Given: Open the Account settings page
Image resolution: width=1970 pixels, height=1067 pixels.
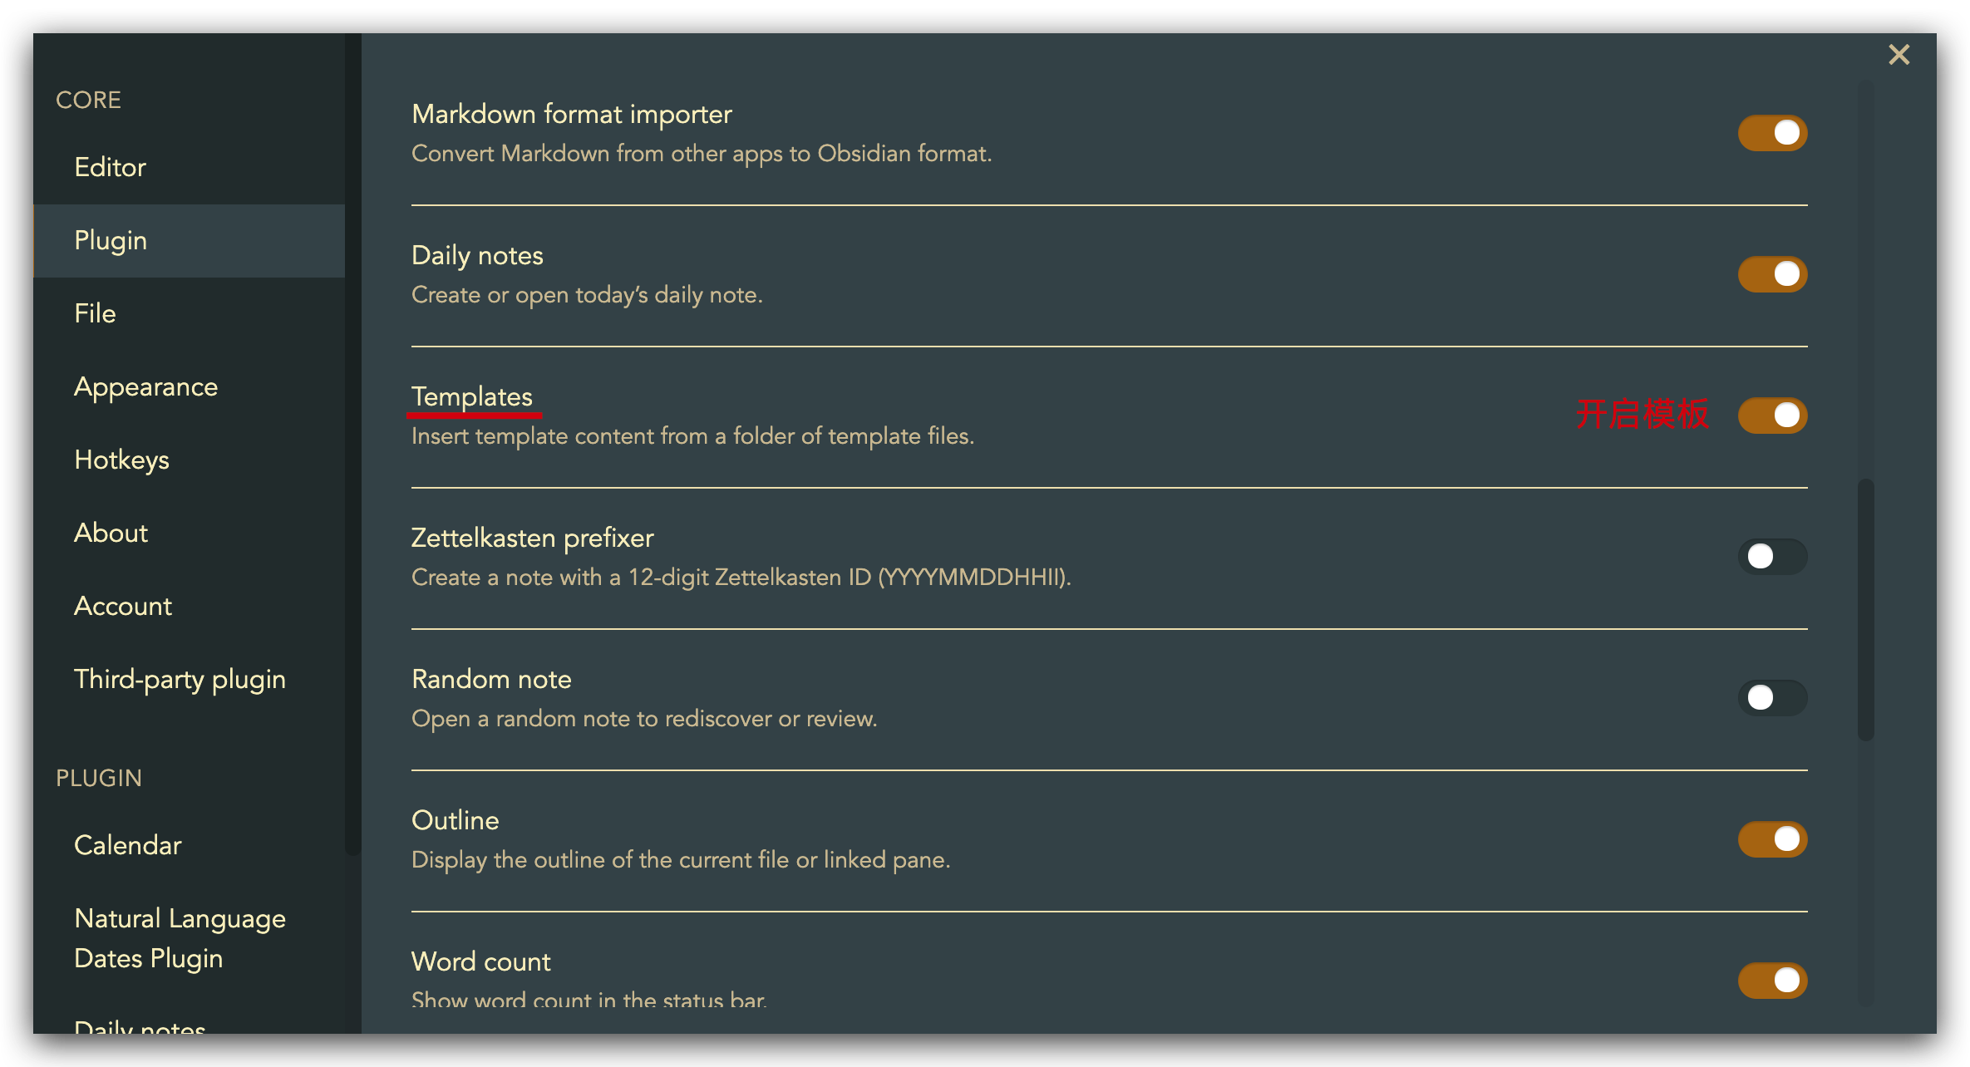Looking at the screenshot, I should 123,607.
